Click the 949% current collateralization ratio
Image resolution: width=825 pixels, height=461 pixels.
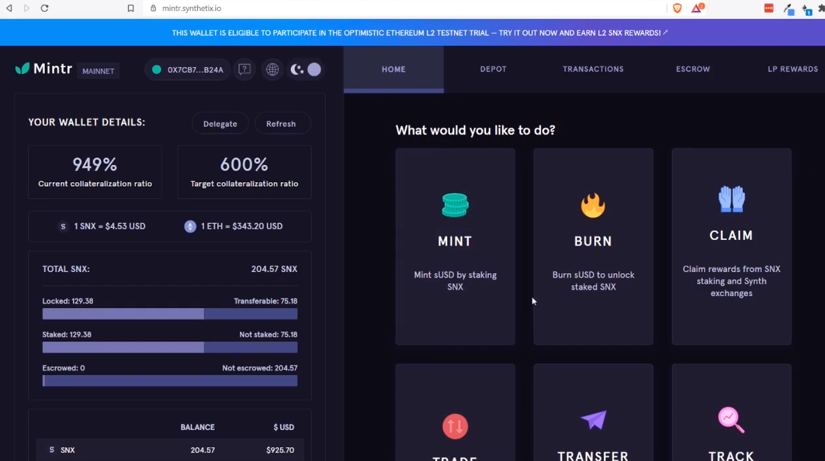95,164
